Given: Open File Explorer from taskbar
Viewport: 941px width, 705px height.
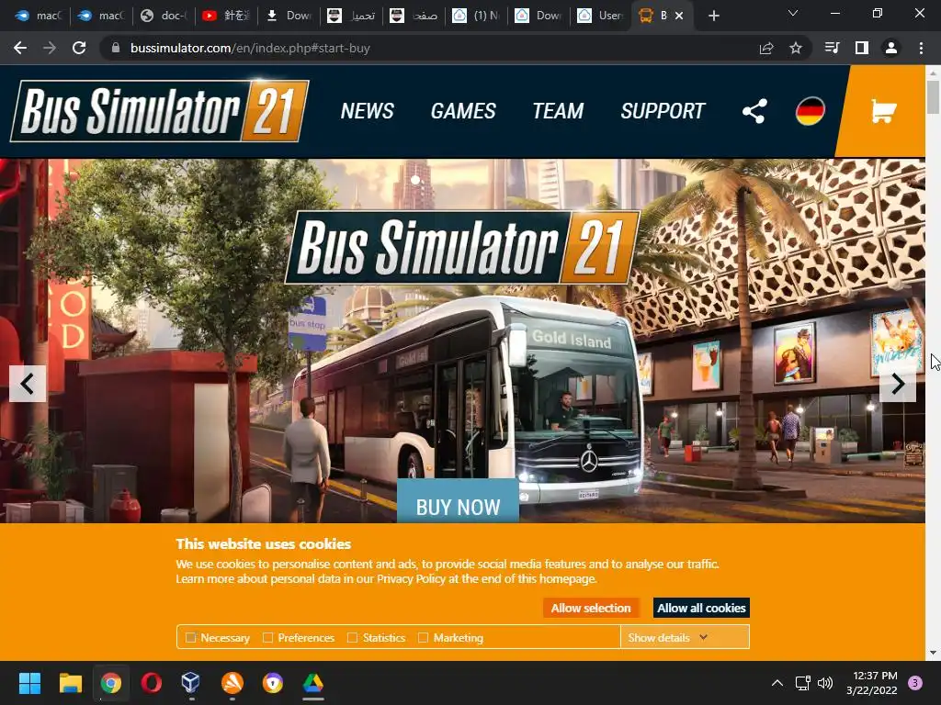Looking at the screenshot, I should tap(70, 683).
